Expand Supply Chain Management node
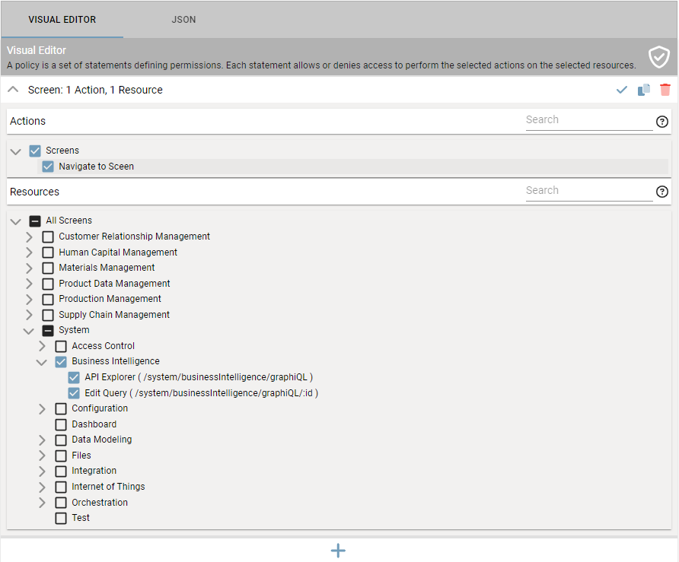 (29, 315)
